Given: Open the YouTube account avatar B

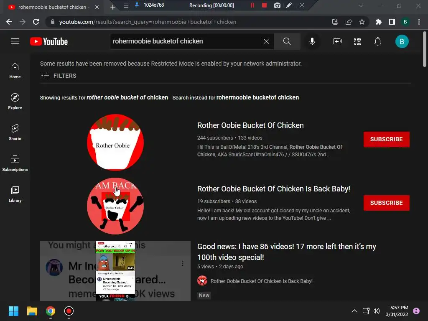Looking at the screenshot, I should [402, 41].
